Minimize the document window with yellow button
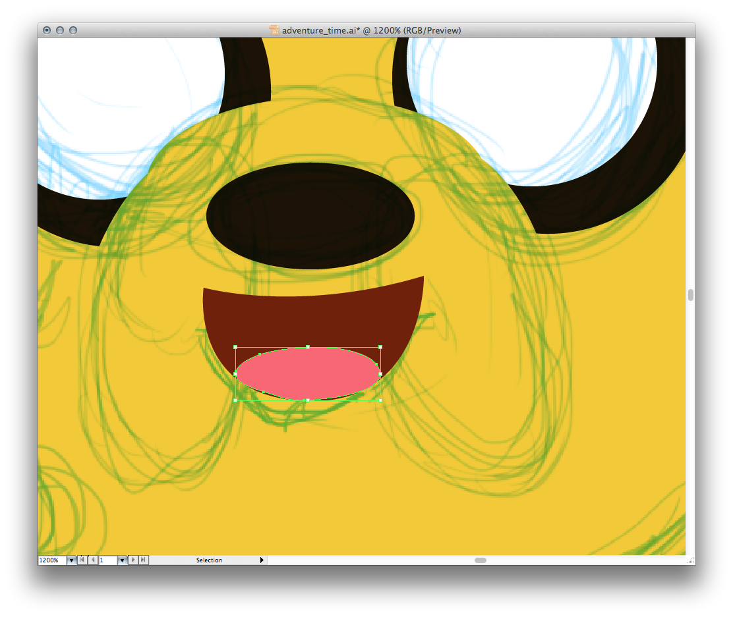The image size is (733, 617). click(x=59, y=30)
